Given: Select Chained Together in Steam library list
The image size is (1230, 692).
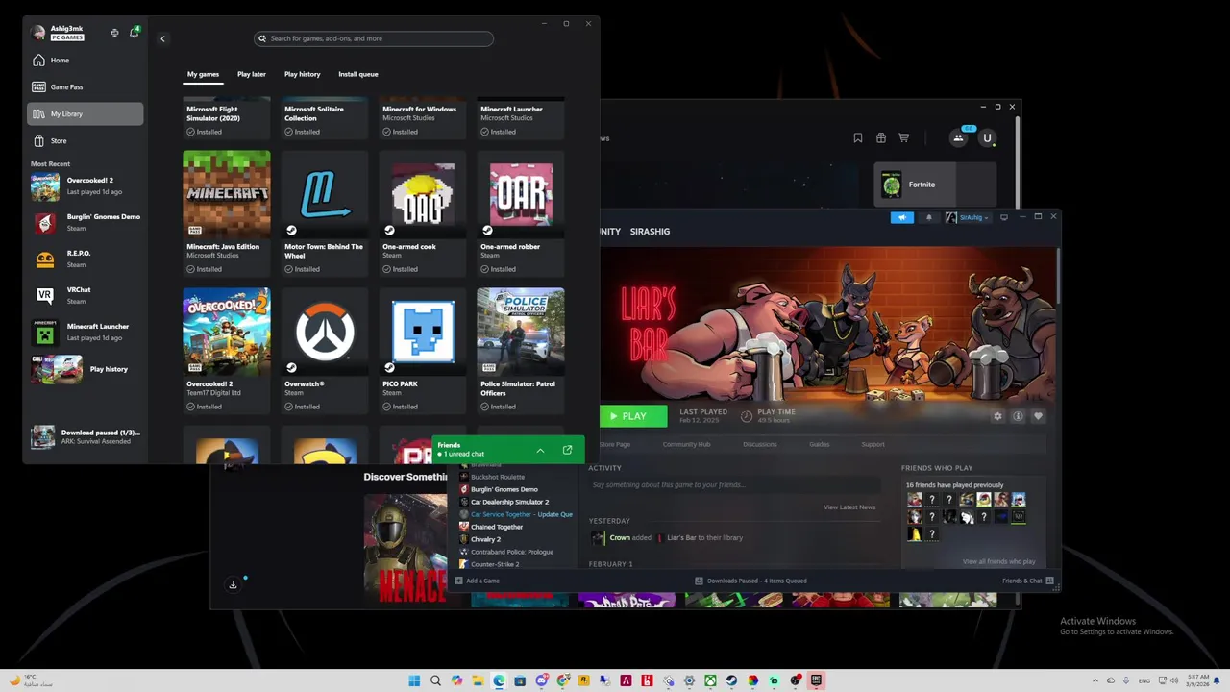Looking at the screenshot, I should (497, 527).
